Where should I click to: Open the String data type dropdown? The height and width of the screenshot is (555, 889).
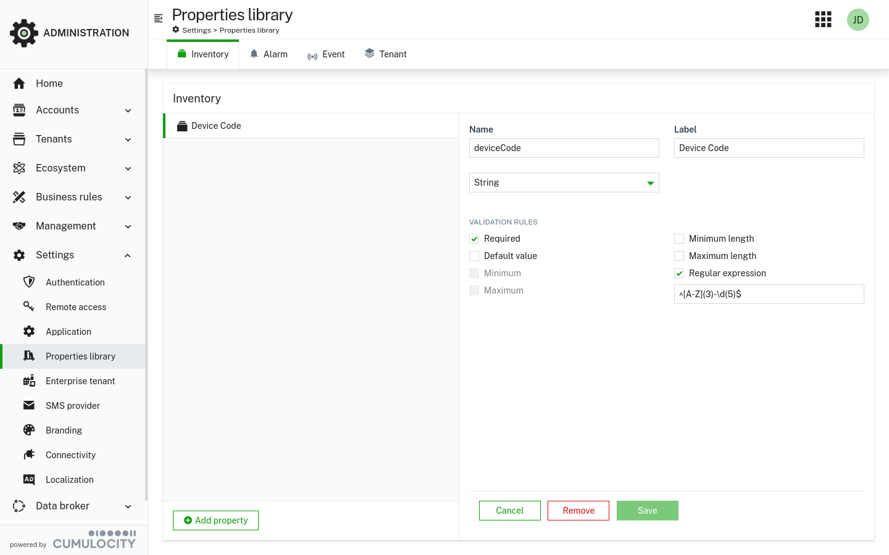(650, 183)
